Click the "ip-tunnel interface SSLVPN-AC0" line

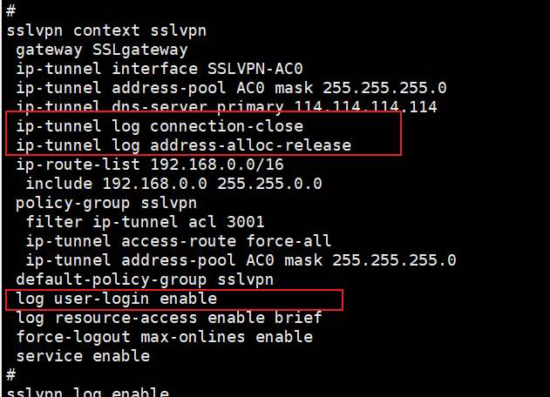pos(160,69)
